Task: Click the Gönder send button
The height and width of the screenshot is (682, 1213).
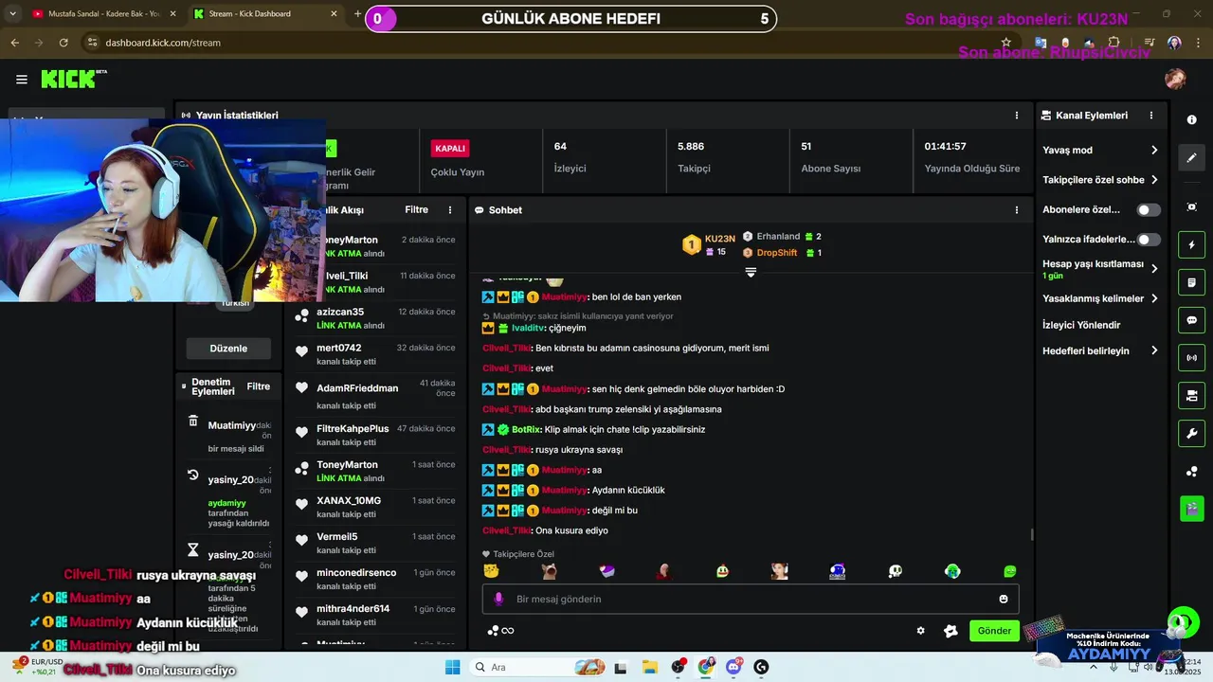Action: (x=994, y=631)
